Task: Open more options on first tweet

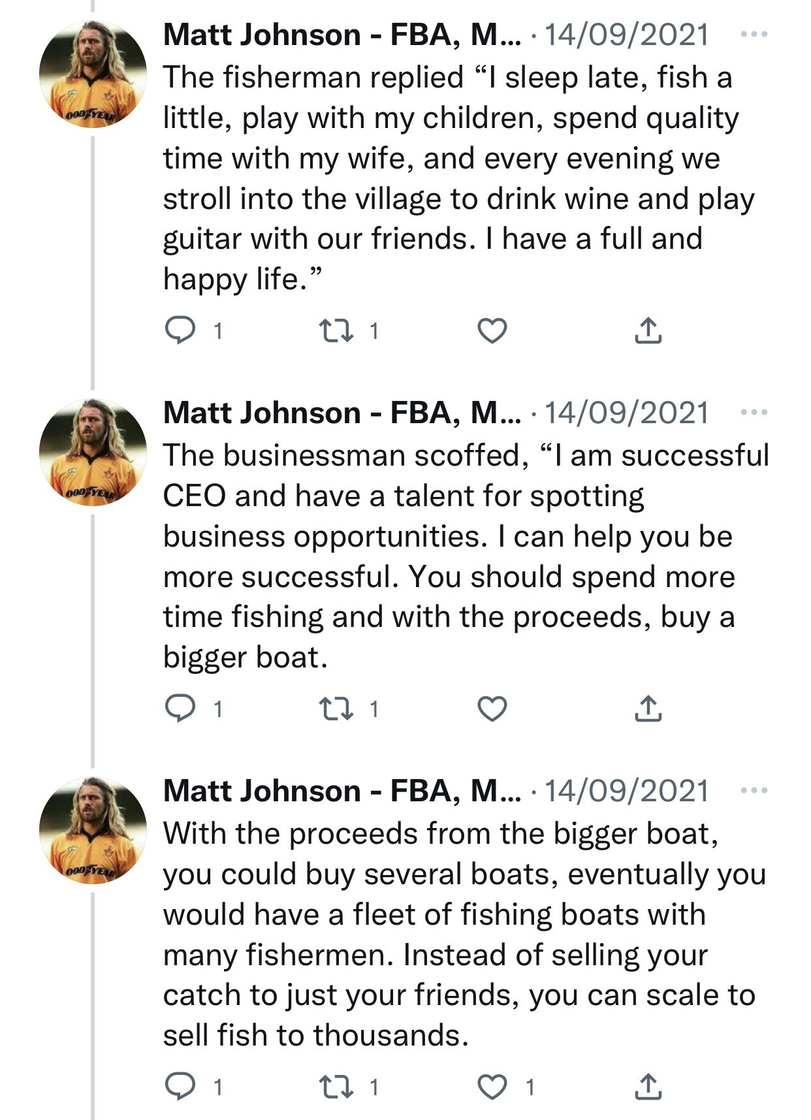Action: [754, 34]
